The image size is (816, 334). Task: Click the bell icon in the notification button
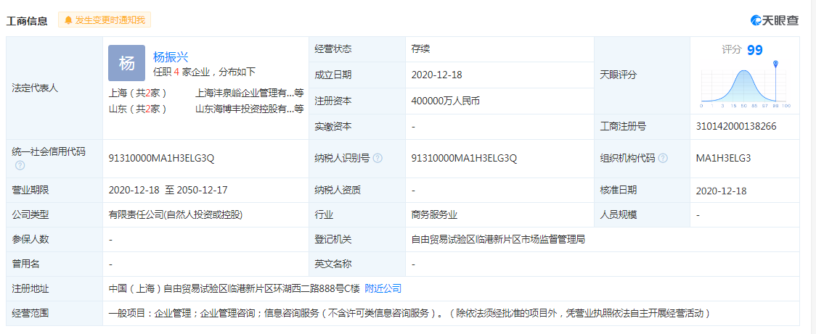click(x=68, y=20)
